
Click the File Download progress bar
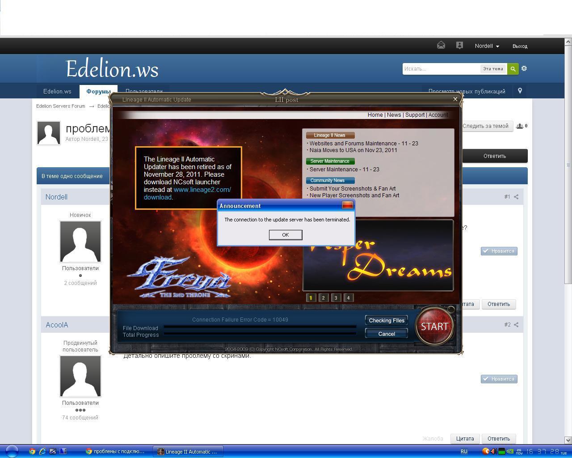pyautogui.click(x=260, y=327)
